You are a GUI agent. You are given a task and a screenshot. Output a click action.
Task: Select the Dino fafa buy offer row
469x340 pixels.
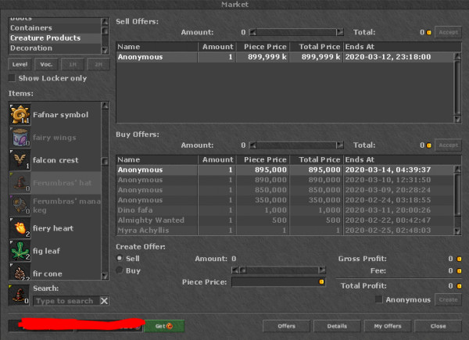(285, 210)
